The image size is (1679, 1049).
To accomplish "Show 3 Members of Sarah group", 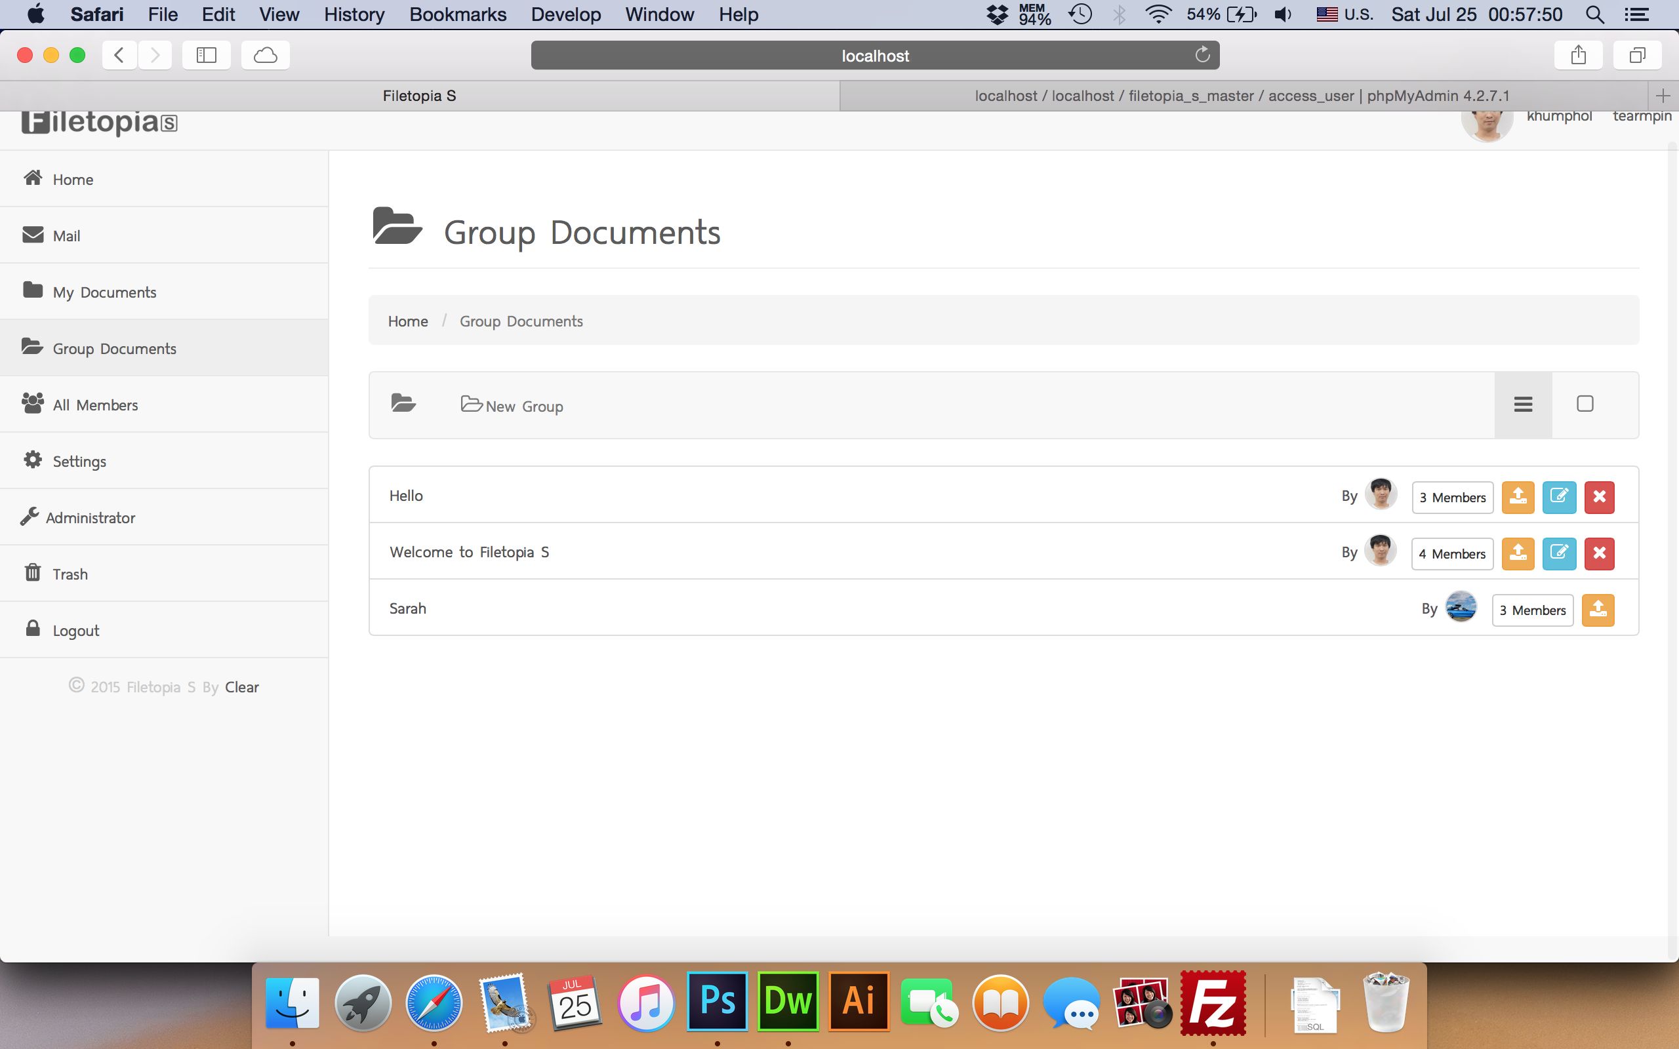I will [1532, 610].
